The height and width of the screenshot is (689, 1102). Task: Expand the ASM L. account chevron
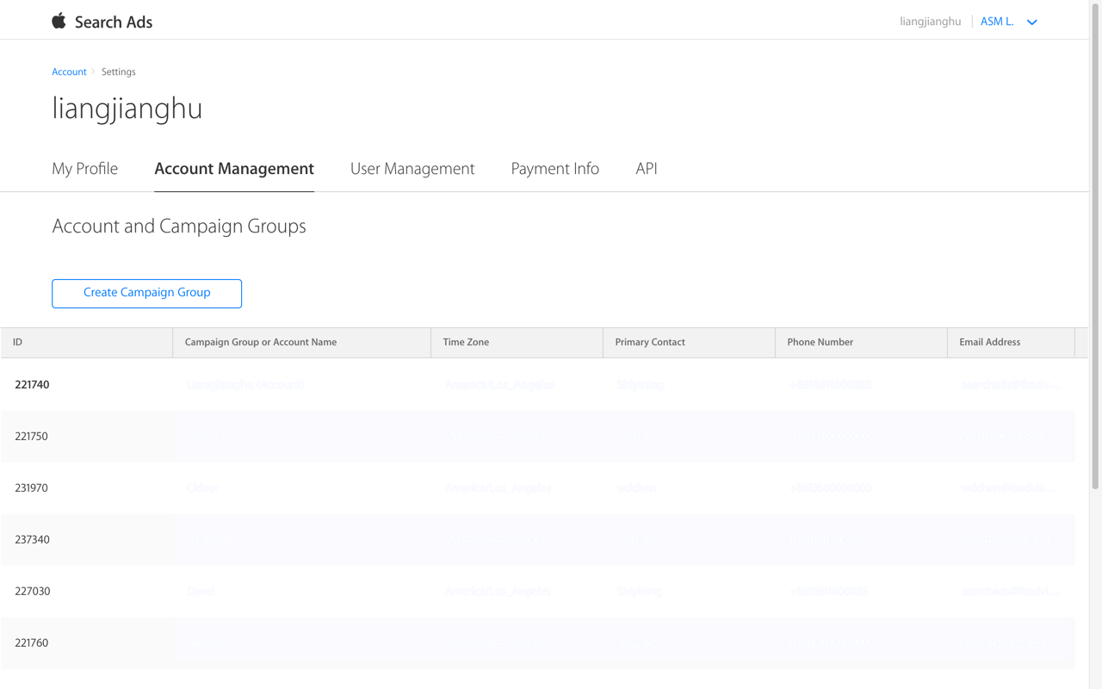click(1031, 22)
